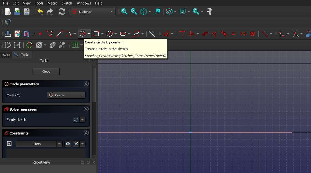Undo the last action
This screenshot has width=311, height=173.
(40, 12)
